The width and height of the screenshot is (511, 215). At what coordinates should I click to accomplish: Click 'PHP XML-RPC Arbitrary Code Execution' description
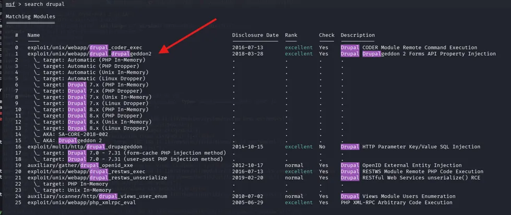397,203
